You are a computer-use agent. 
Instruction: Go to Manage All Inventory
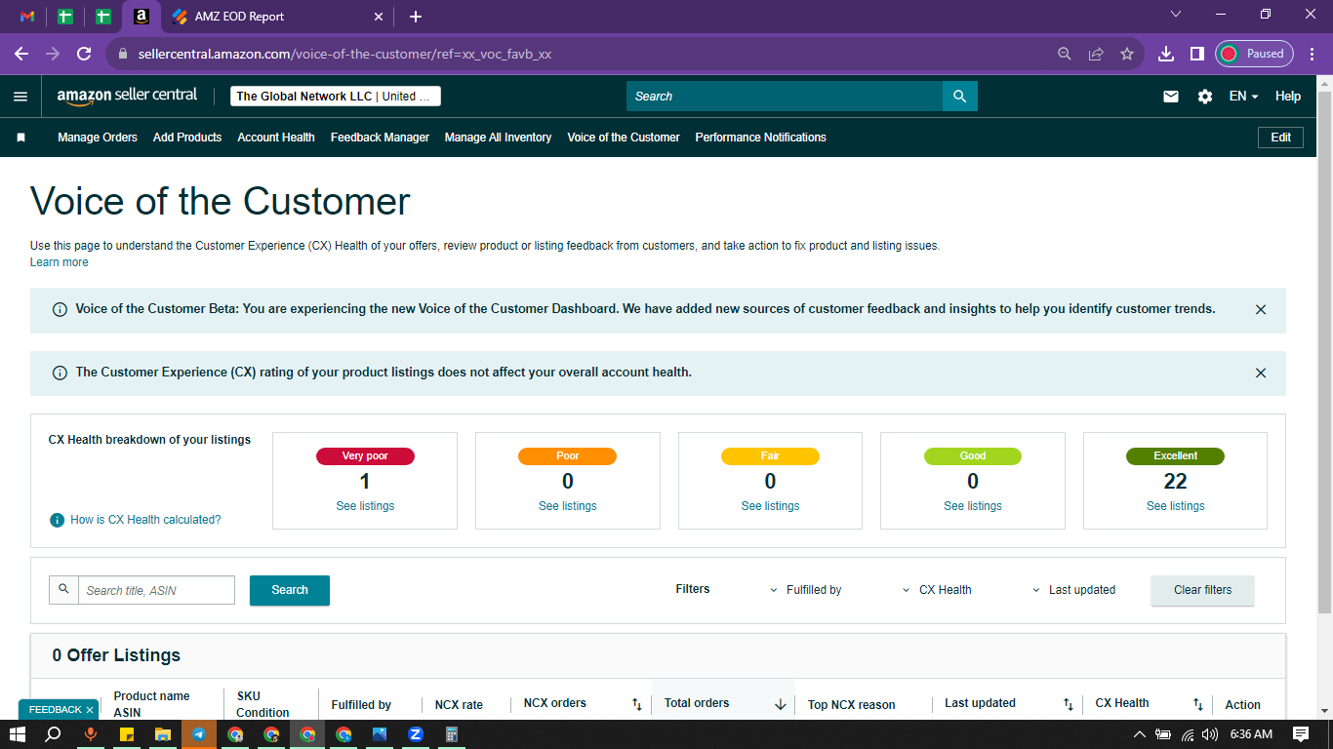[499, 138]
